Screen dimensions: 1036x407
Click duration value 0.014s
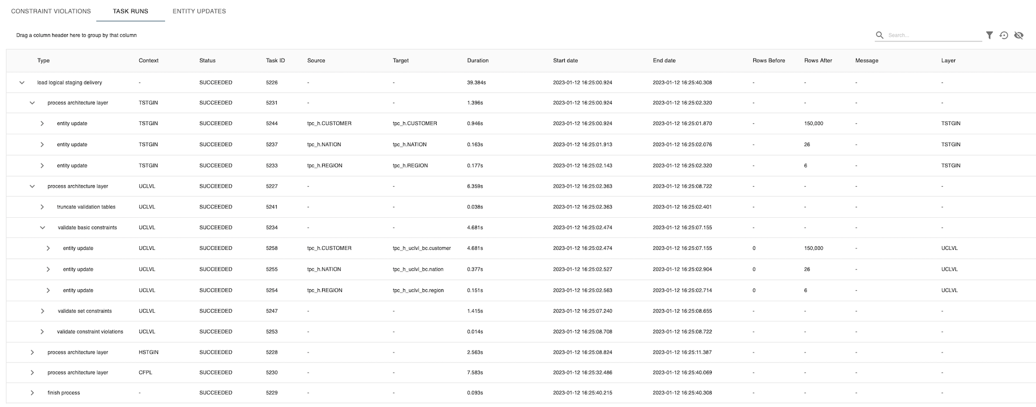tap(475, 332)
